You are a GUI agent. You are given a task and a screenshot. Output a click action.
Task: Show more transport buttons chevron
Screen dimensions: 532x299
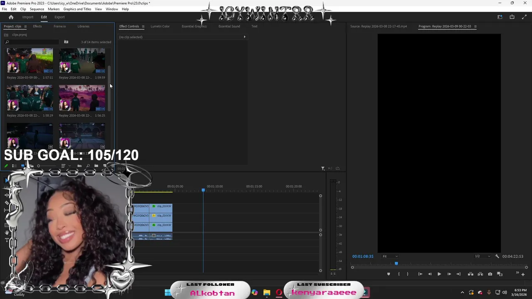pyautogui.click(x=517, y=273)
